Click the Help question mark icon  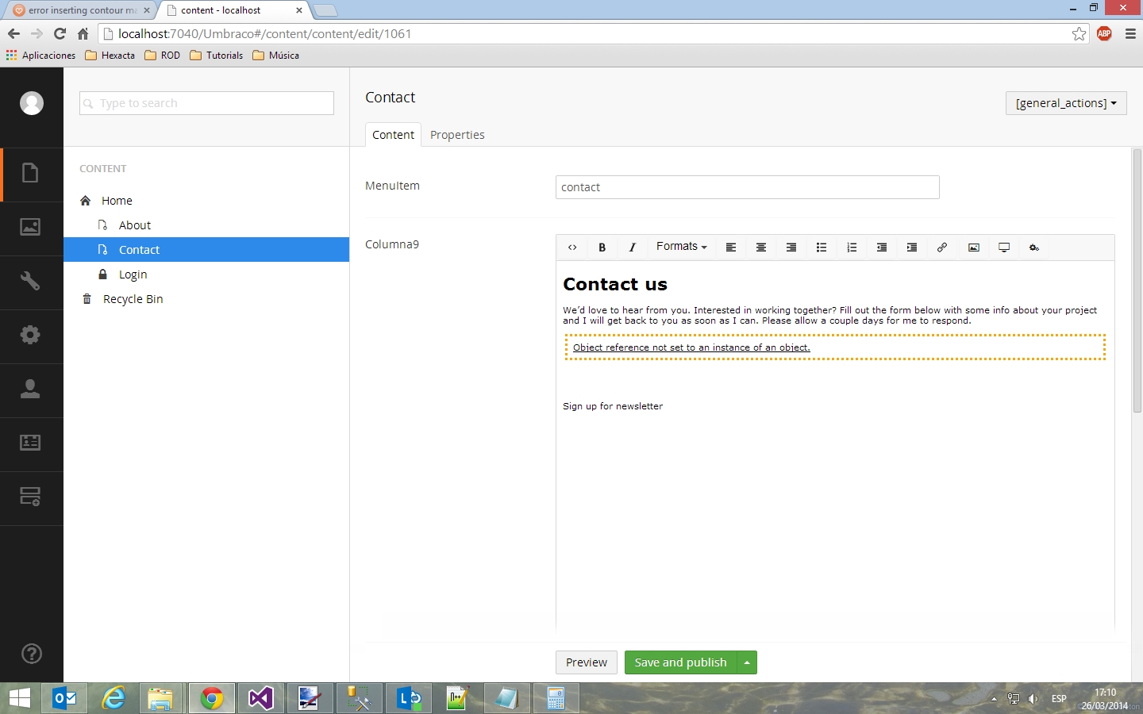(x=31, y=654)
